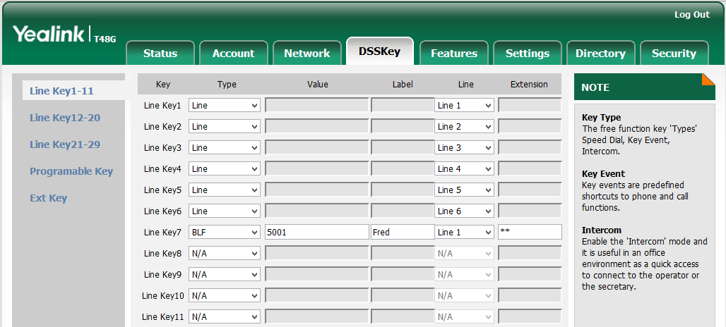
Task: Open Line dropdown for Line Key1
Action: point(465,105)
